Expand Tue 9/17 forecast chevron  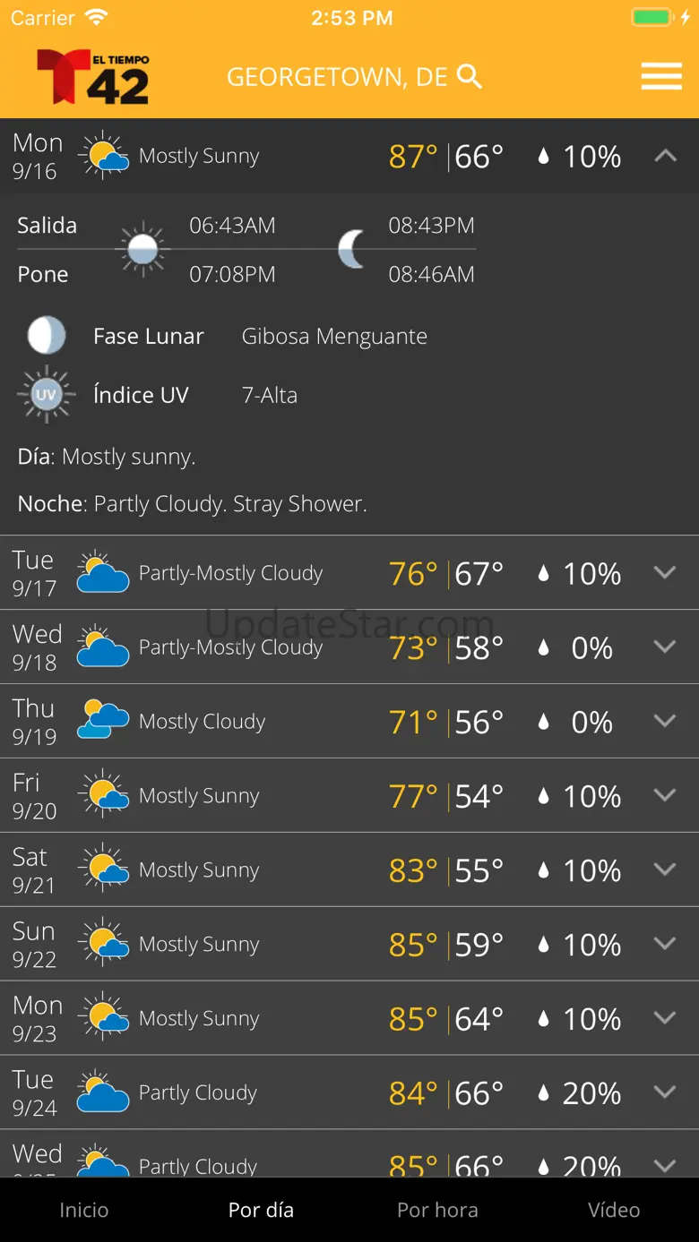point(665,572)
